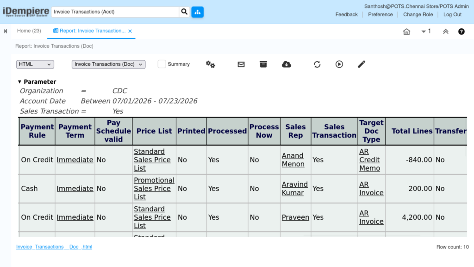Expand the left sidebar panel arrow
474x267 pixels.
point(6,31)
